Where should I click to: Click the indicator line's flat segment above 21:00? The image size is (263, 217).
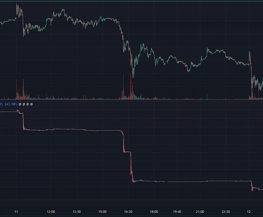[x=200, y=181]
